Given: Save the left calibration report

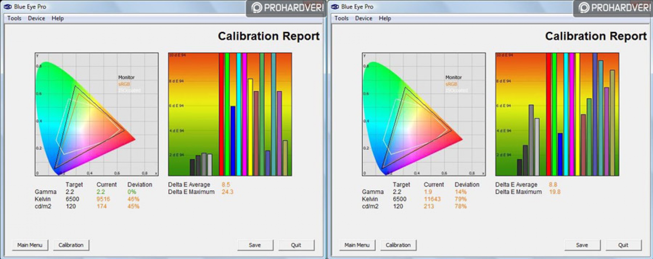Looking at the screenshot, I should [x=255, y=245].
